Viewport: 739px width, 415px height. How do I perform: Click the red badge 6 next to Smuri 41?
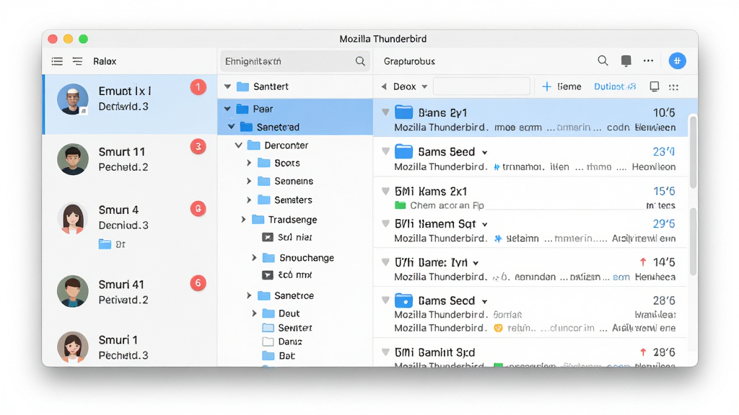tap(198, 282)
